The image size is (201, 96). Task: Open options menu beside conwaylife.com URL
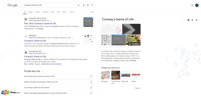click(x=48, y=53)
